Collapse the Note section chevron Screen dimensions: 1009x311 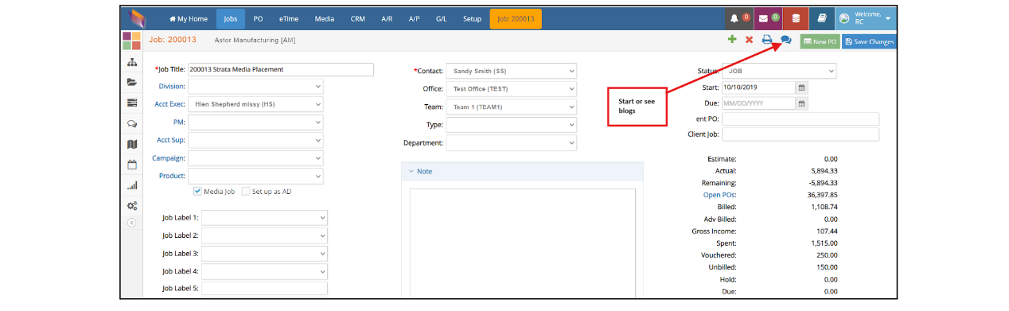pyautogui.click(x=411, y=171)
